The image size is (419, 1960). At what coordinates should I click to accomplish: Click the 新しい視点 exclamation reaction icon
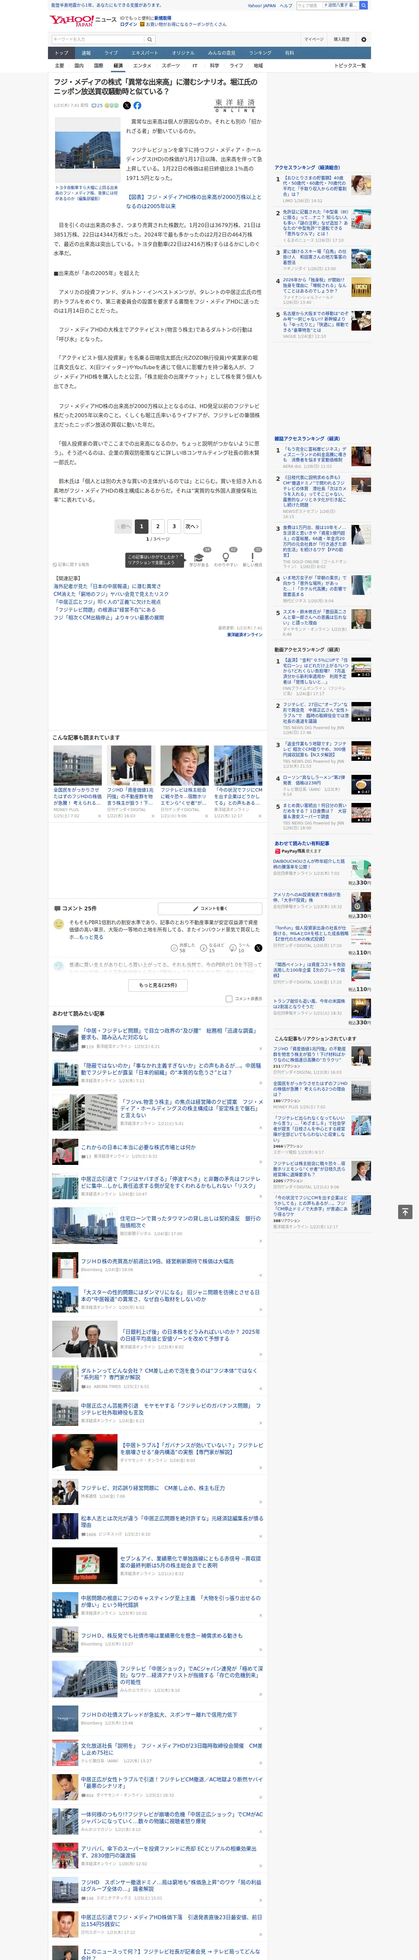[253, 558]
